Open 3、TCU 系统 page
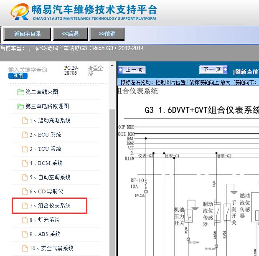259x256 pixels. [x=45, y=149]
